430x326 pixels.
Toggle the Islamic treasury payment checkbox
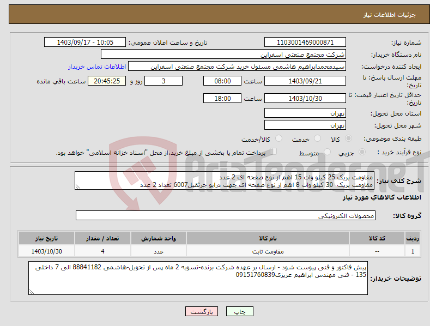pos(273,152)
